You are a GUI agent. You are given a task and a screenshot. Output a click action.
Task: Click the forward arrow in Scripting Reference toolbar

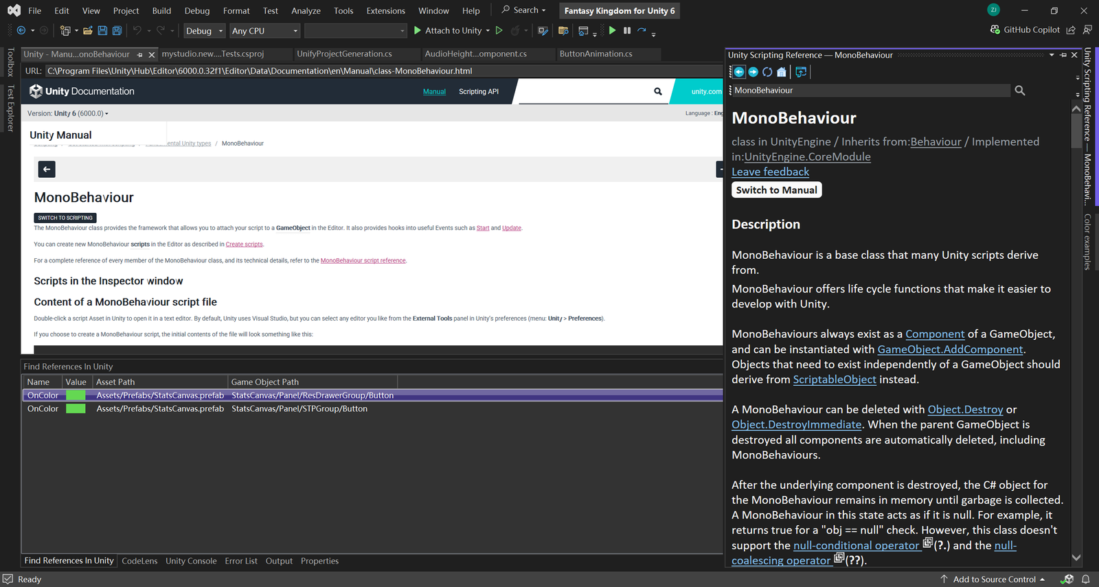[753, 72]
